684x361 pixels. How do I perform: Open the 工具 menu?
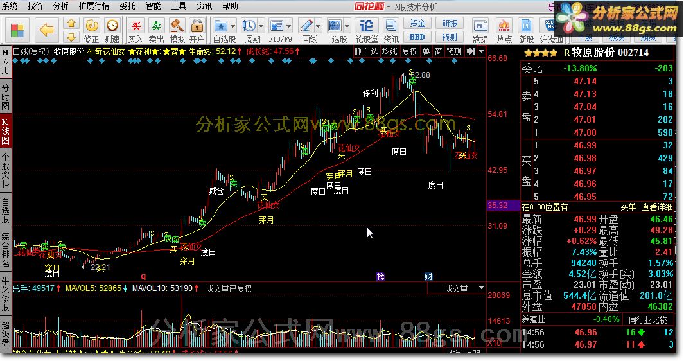(179, 6)
